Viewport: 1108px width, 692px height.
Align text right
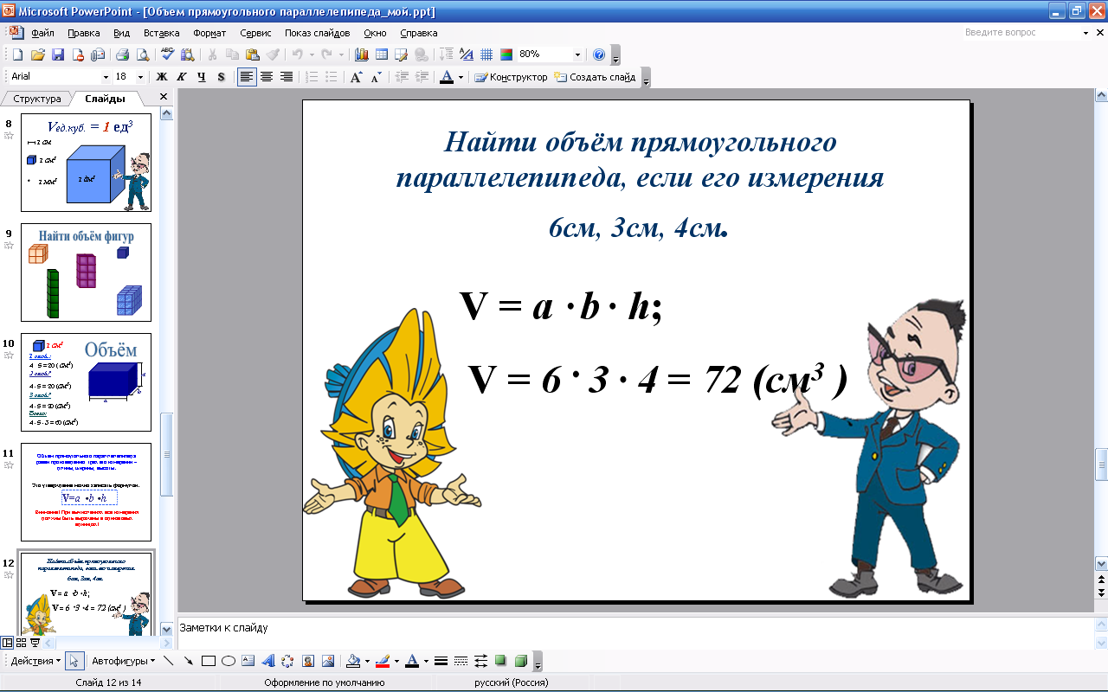pos(287,77)
